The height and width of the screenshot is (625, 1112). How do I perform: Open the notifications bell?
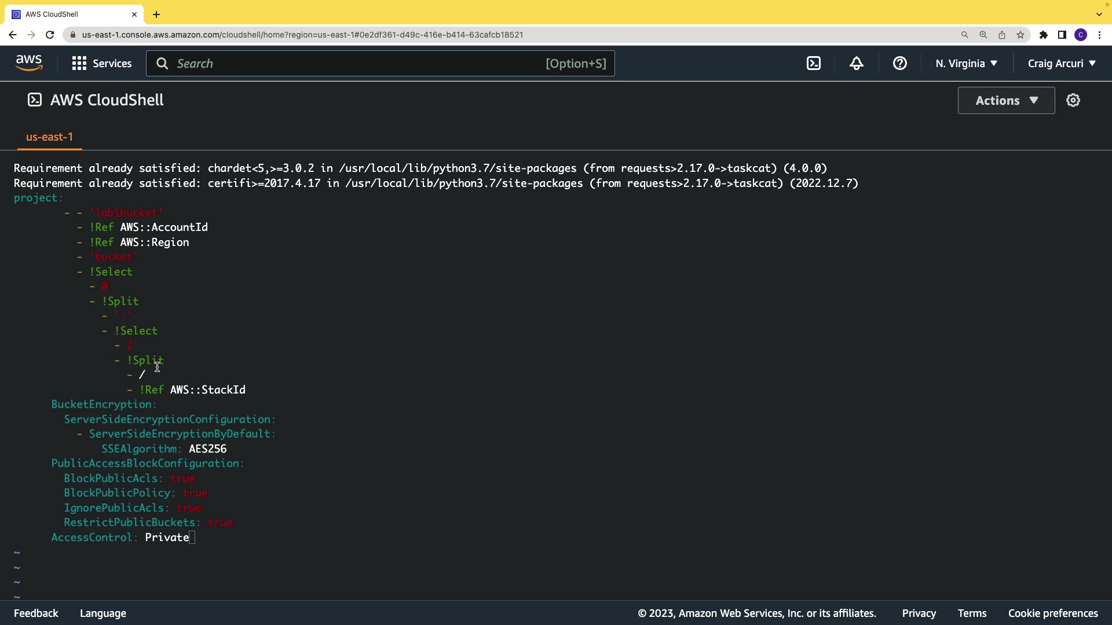[x=857, y=64]
